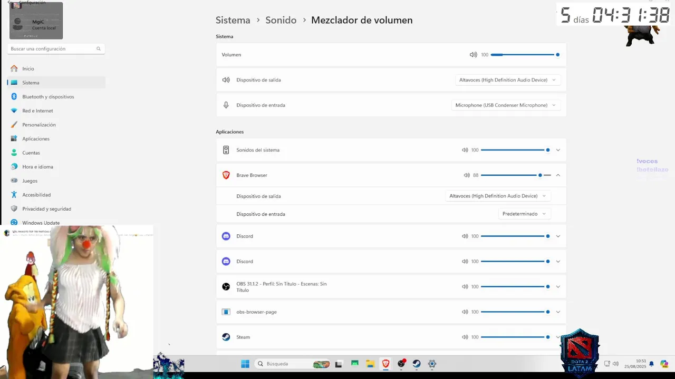Click the taskbar clock showing 10:51
675x379 pixels.
635,364
